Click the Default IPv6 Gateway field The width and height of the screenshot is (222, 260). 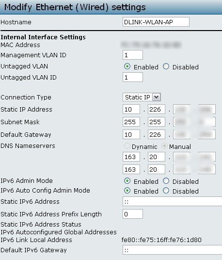(x=172, y=250)
